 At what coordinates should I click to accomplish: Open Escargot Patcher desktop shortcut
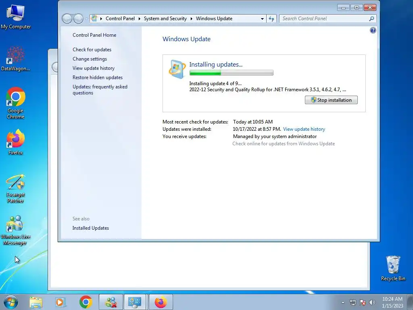point(16,188)
